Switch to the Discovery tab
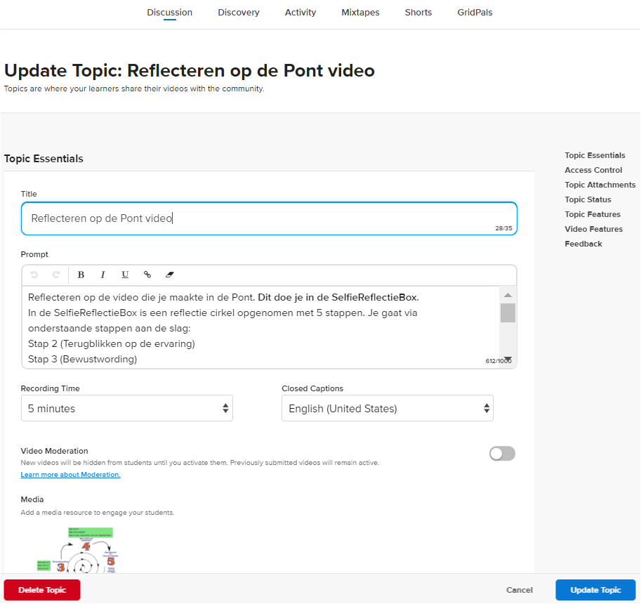Image resolution: width=641 pixels, height=604 pixels. [x=238, y=12]
